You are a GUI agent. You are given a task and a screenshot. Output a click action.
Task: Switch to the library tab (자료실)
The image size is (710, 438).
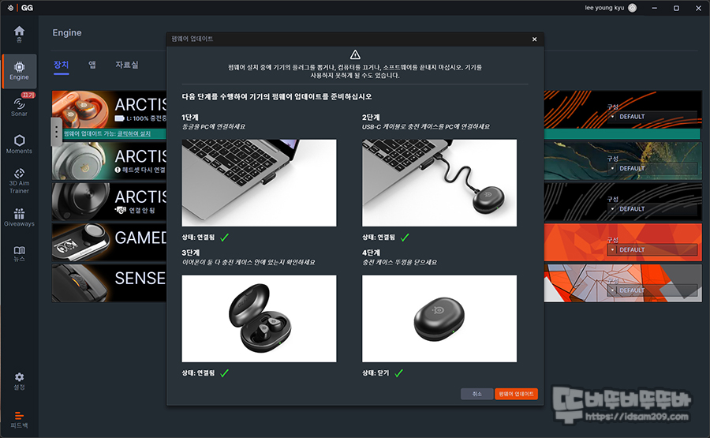(x=127, y=65)
